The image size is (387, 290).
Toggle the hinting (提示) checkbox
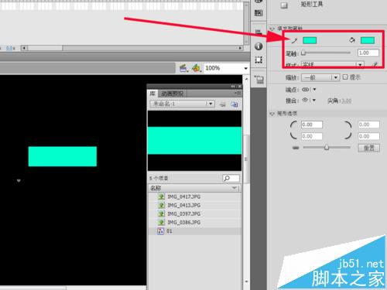tap(345, 77)
